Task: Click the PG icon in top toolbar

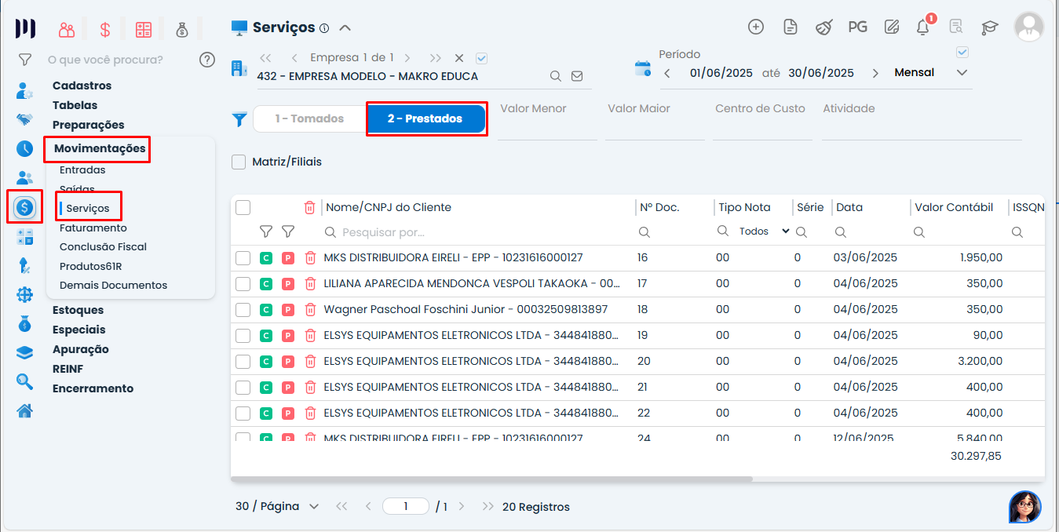Action: tap(857, 27)
